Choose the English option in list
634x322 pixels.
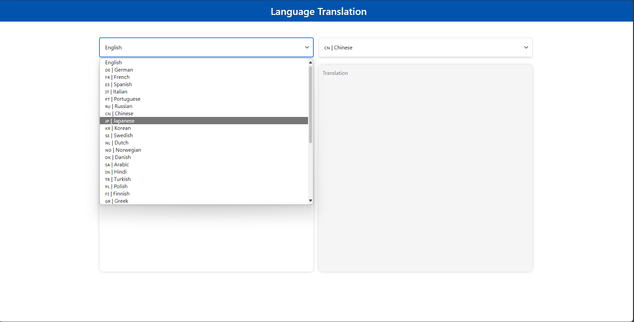coord(113,63)
